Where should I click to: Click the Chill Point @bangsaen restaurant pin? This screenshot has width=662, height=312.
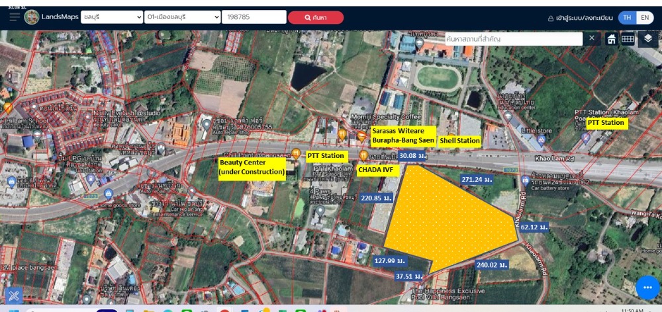click(296, 154)
